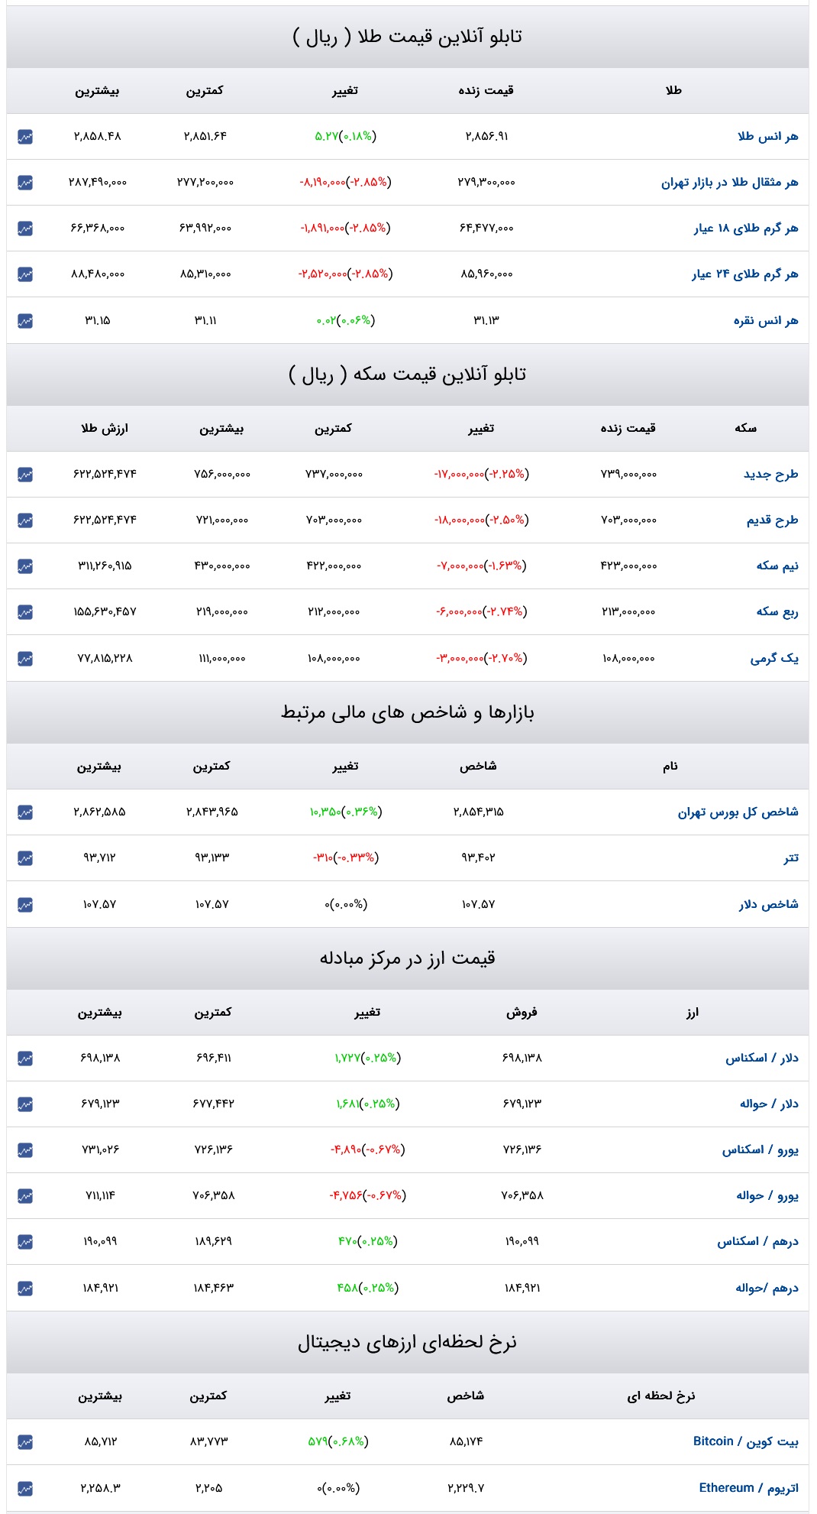Open the ربع سکه link
Screen dimensions: 817x1514
click(777, 611)
